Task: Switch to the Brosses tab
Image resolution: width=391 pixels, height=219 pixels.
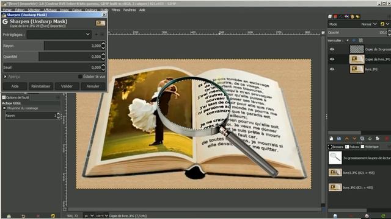Action: 335,147
